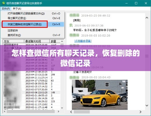Screen dimensions: 151x116
Task: Select row dated 2020-02-11 17:11:48
Action: tap(32, 107)
